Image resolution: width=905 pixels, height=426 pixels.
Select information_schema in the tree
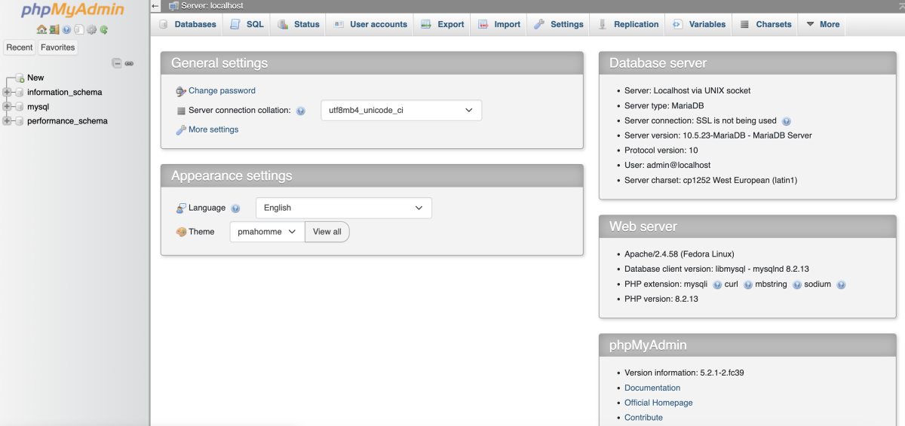pos(64,93)
